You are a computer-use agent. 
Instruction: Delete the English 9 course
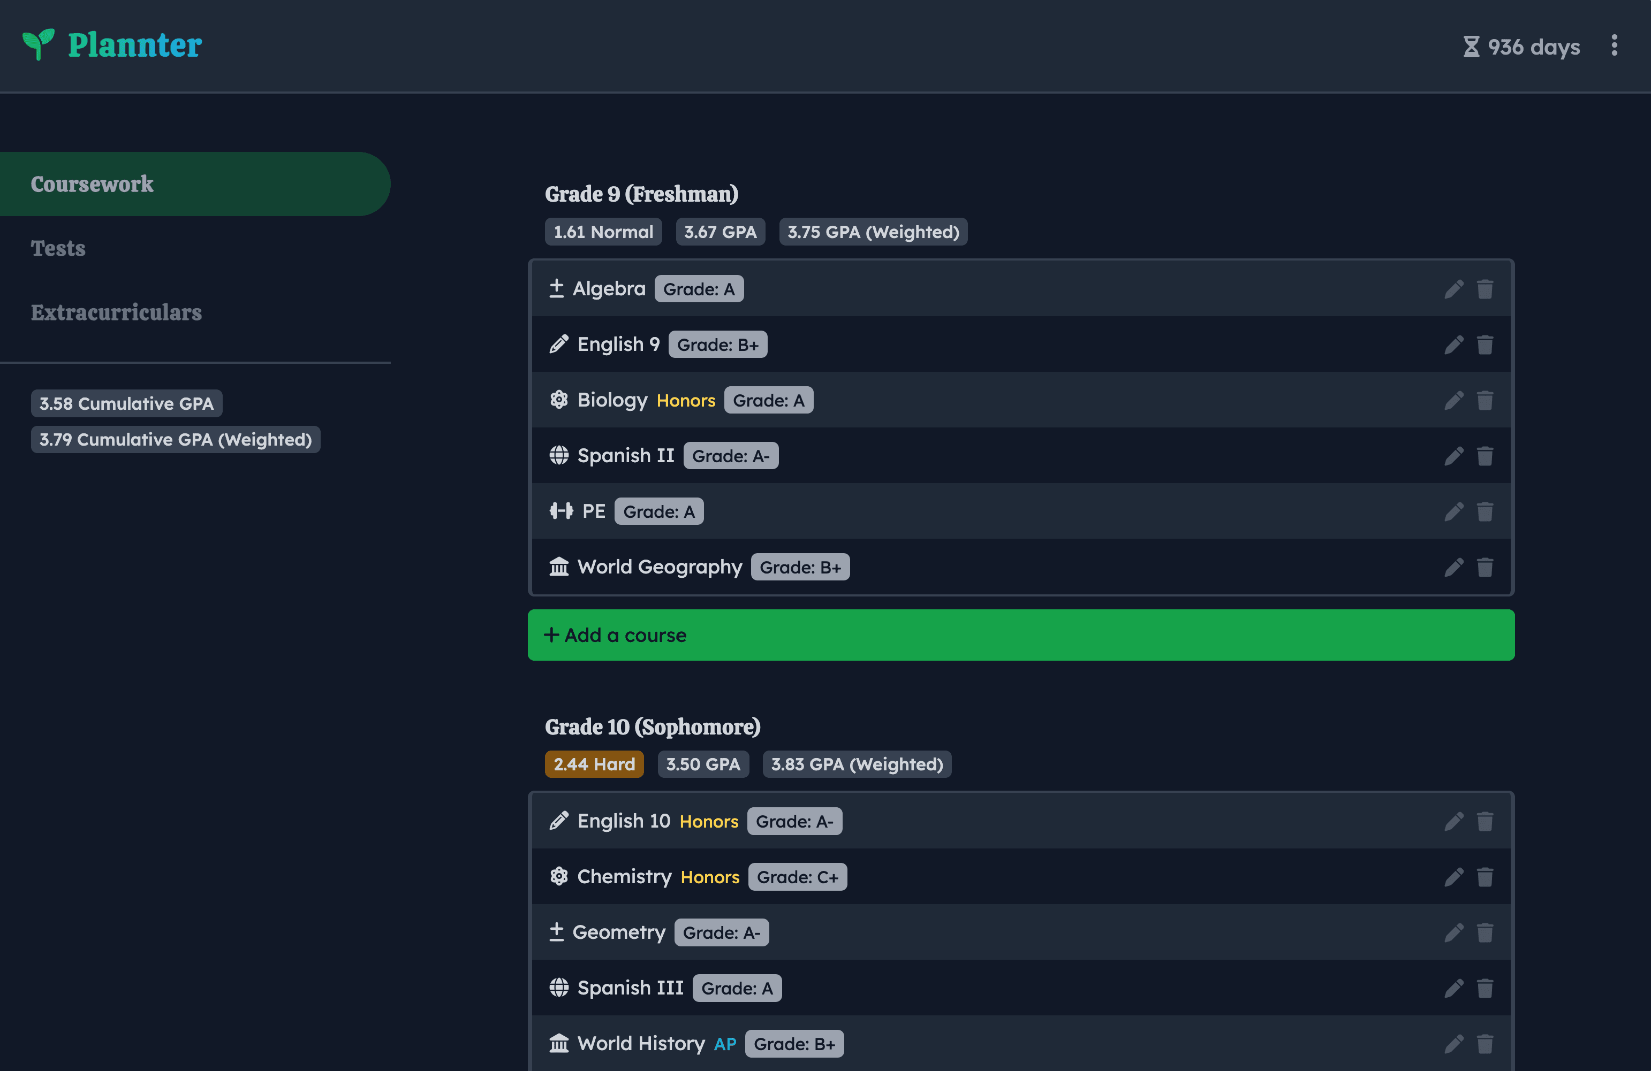tap(1485, 345)
